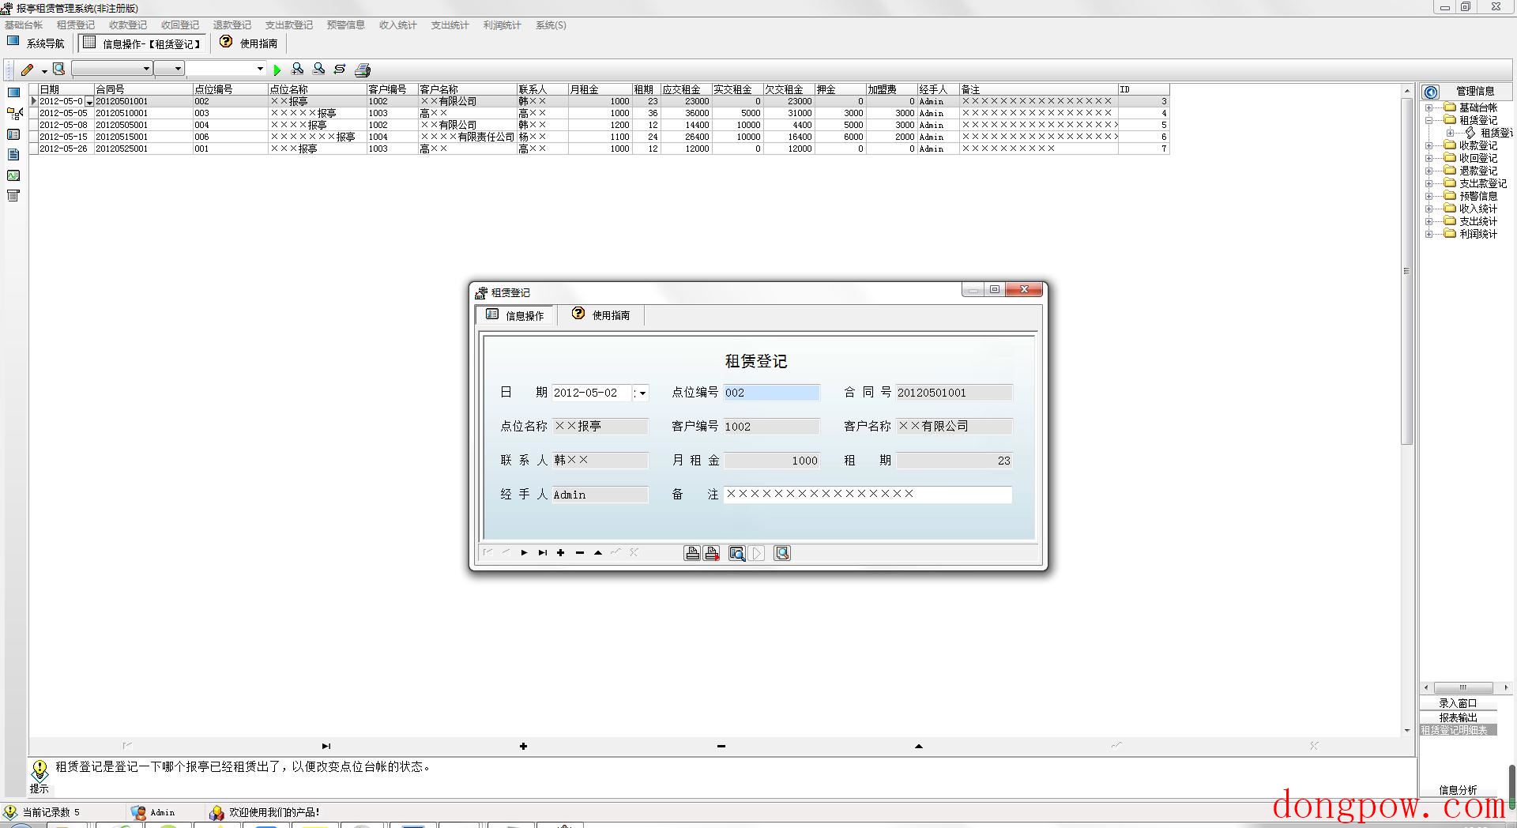Click the print icon in 租赁登记 dialog

coord(692,553)
